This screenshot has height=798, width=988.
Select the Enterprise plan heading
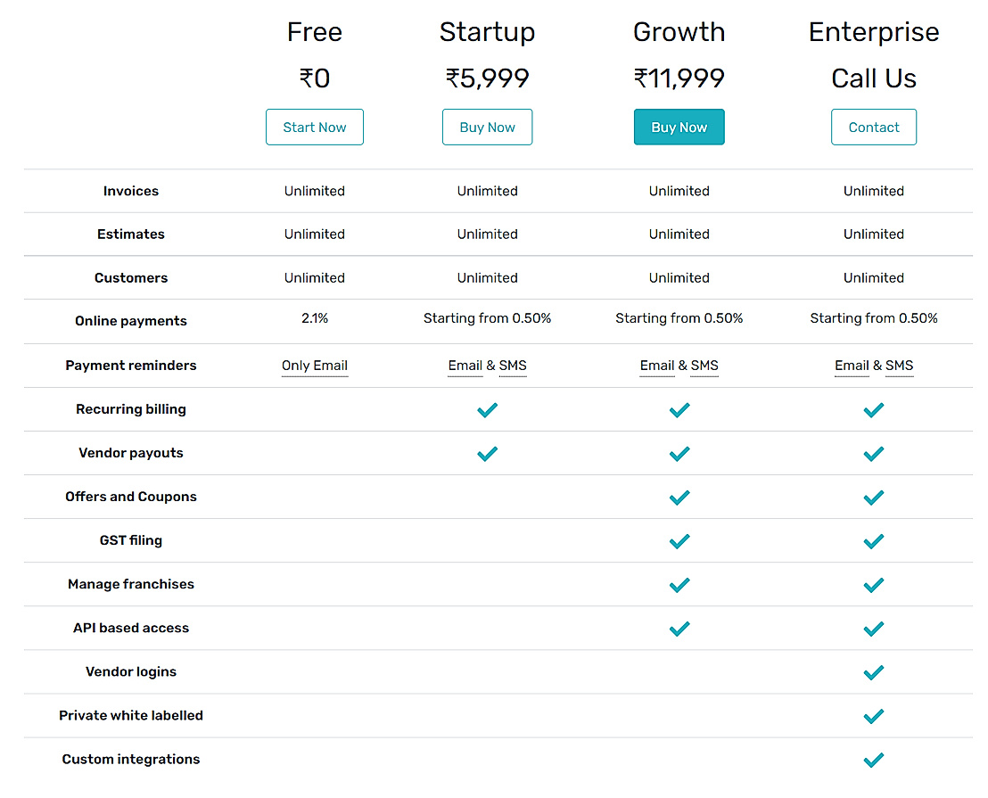(873, 32)
